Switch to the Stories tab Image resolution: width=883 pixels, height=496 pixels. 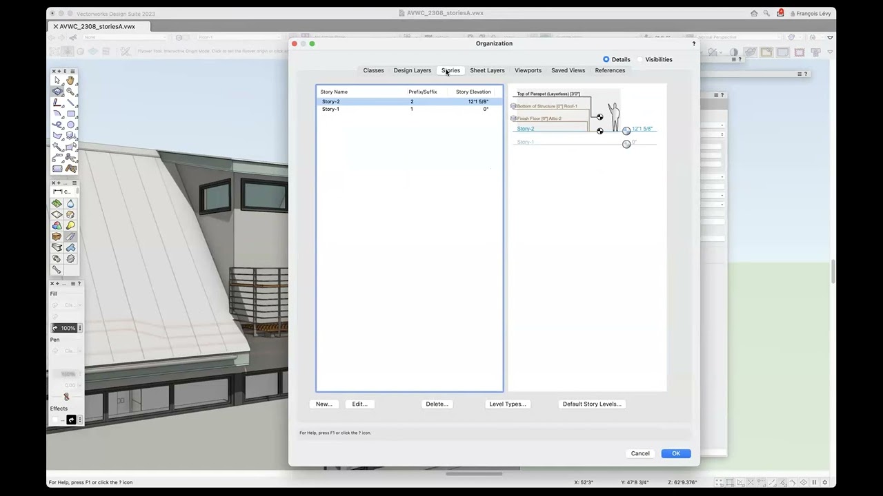pyautogui.click(x=450, y=70)
